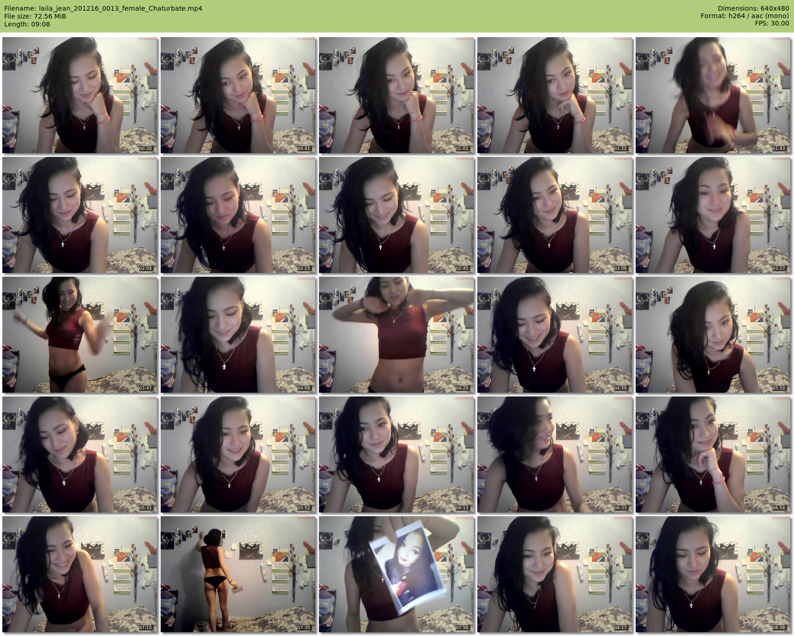The width and height of the screenshot is (794, 636).
Task: Click the "Length: 09:08" text
Action: (27, 24)
